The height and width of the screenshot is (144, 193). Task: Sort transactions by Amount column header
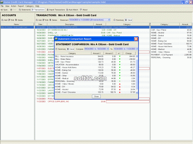coord(100,24)
